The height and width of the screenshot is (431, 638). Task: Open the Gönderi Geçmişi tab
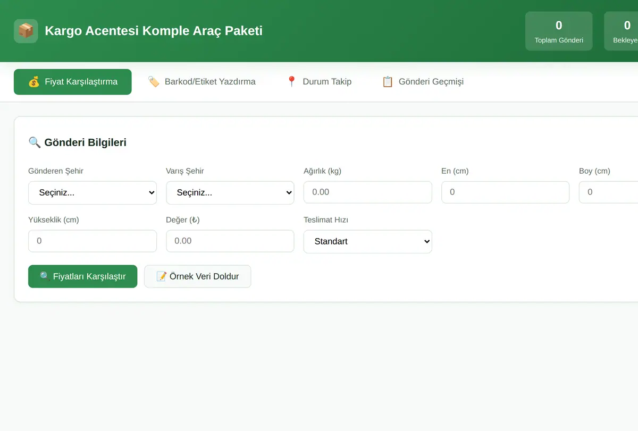tap(423, 82)
